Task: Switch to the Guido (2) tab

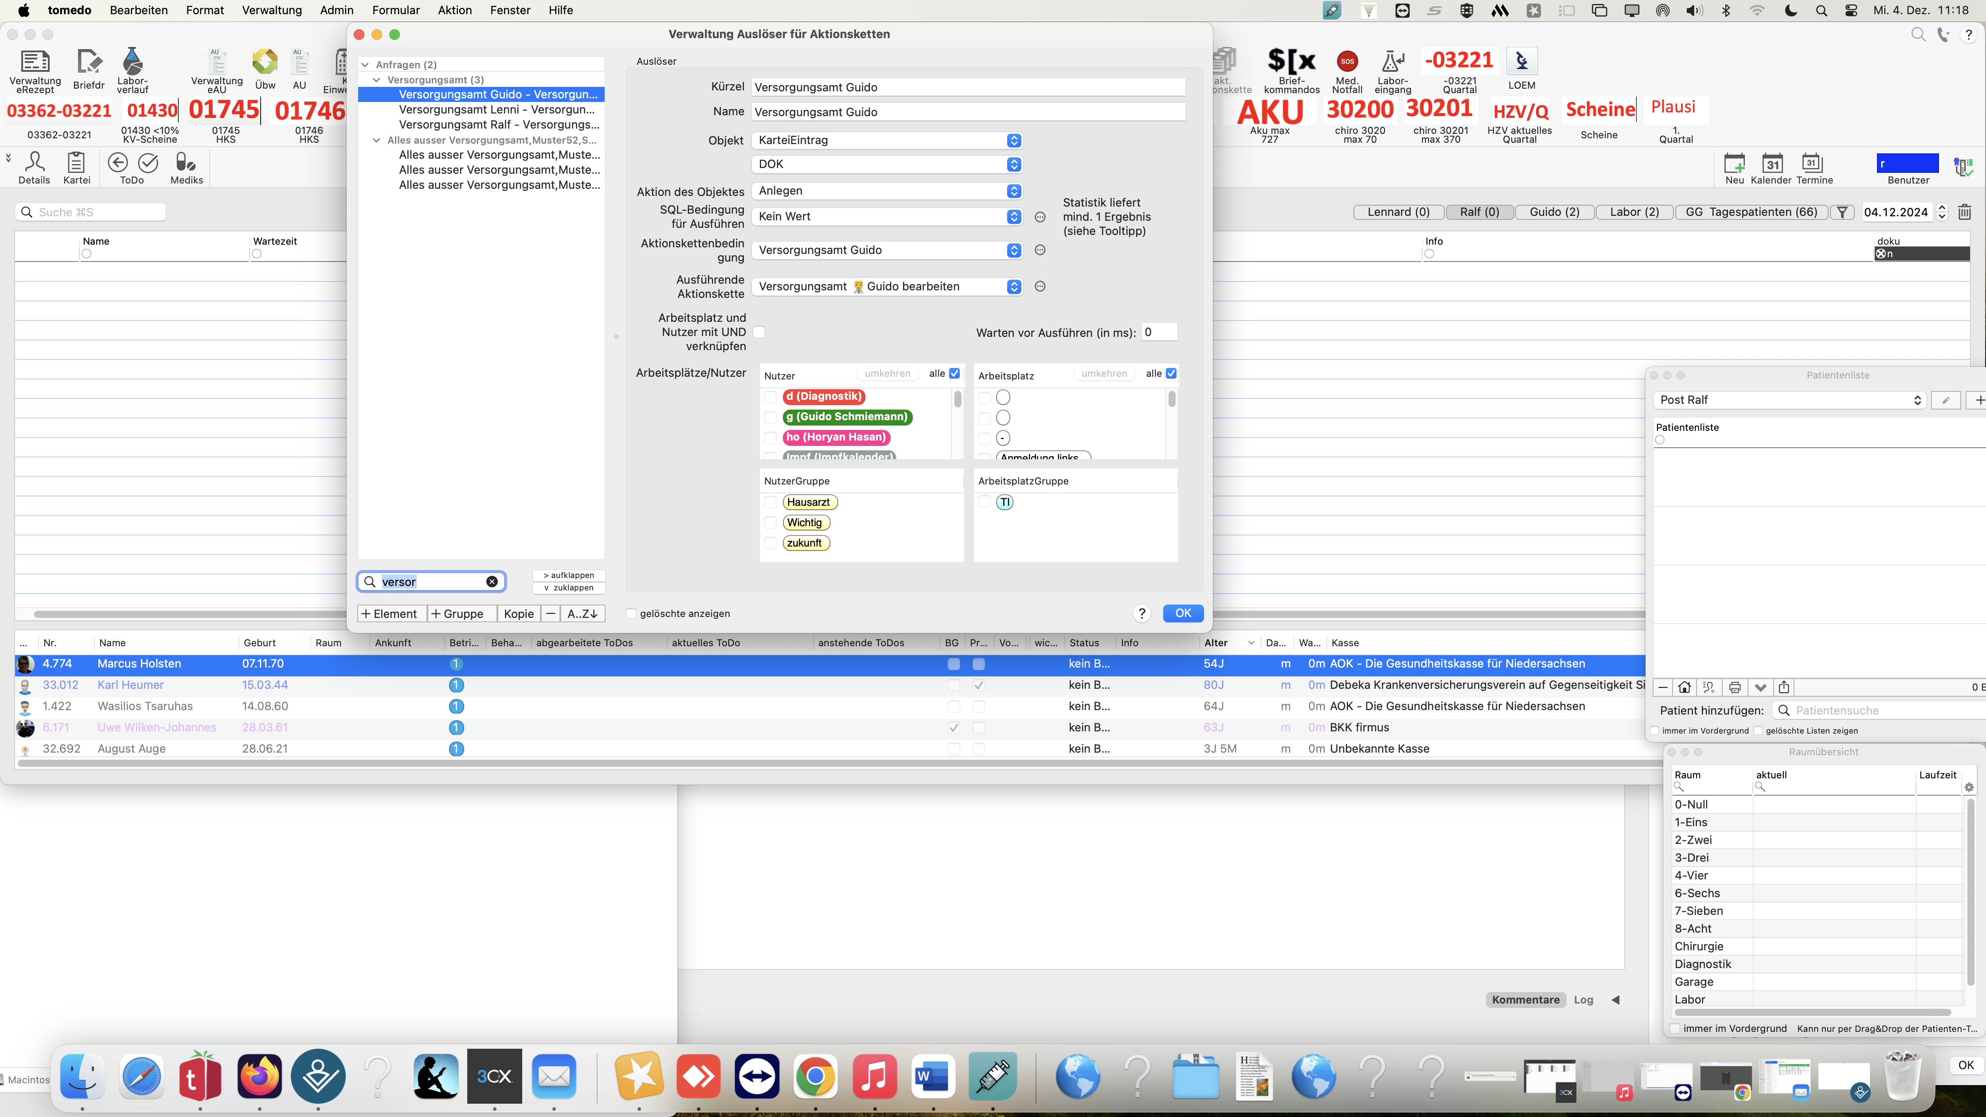Action: click(x=1554, y=212)
